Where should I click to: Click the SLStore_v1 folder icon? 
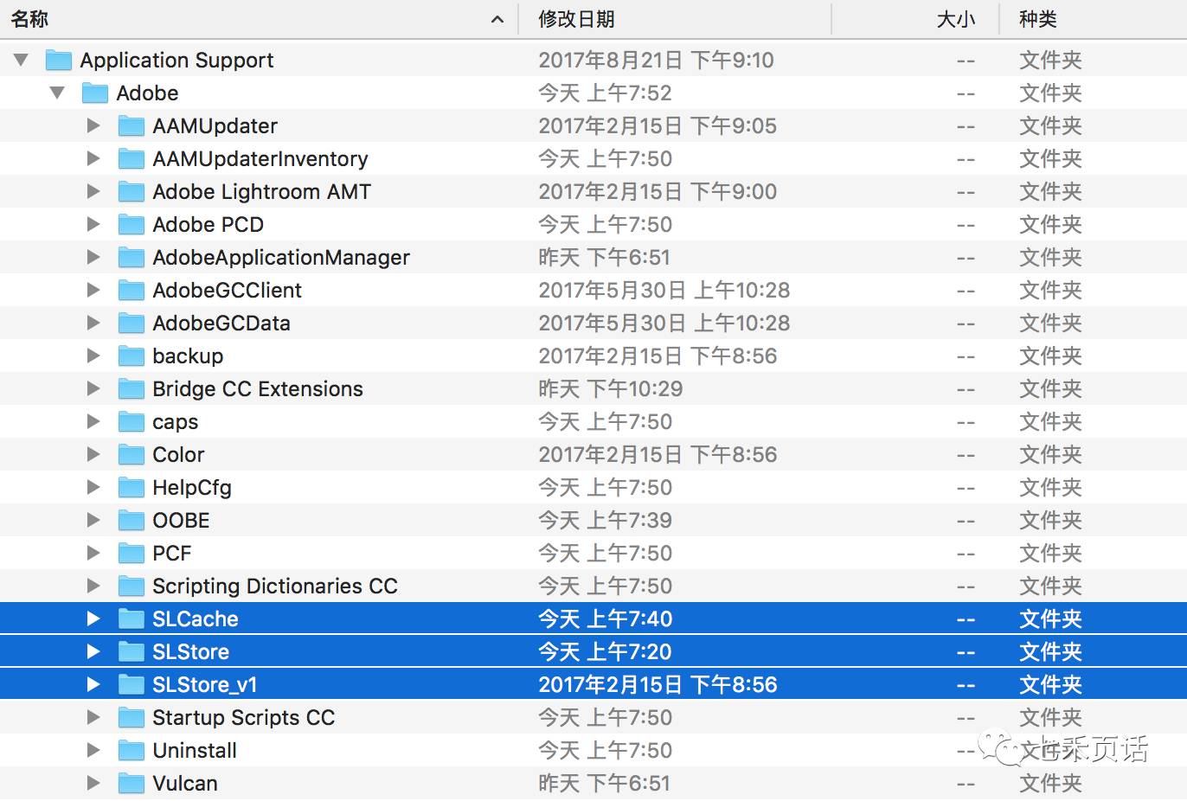tap(132, 684)
